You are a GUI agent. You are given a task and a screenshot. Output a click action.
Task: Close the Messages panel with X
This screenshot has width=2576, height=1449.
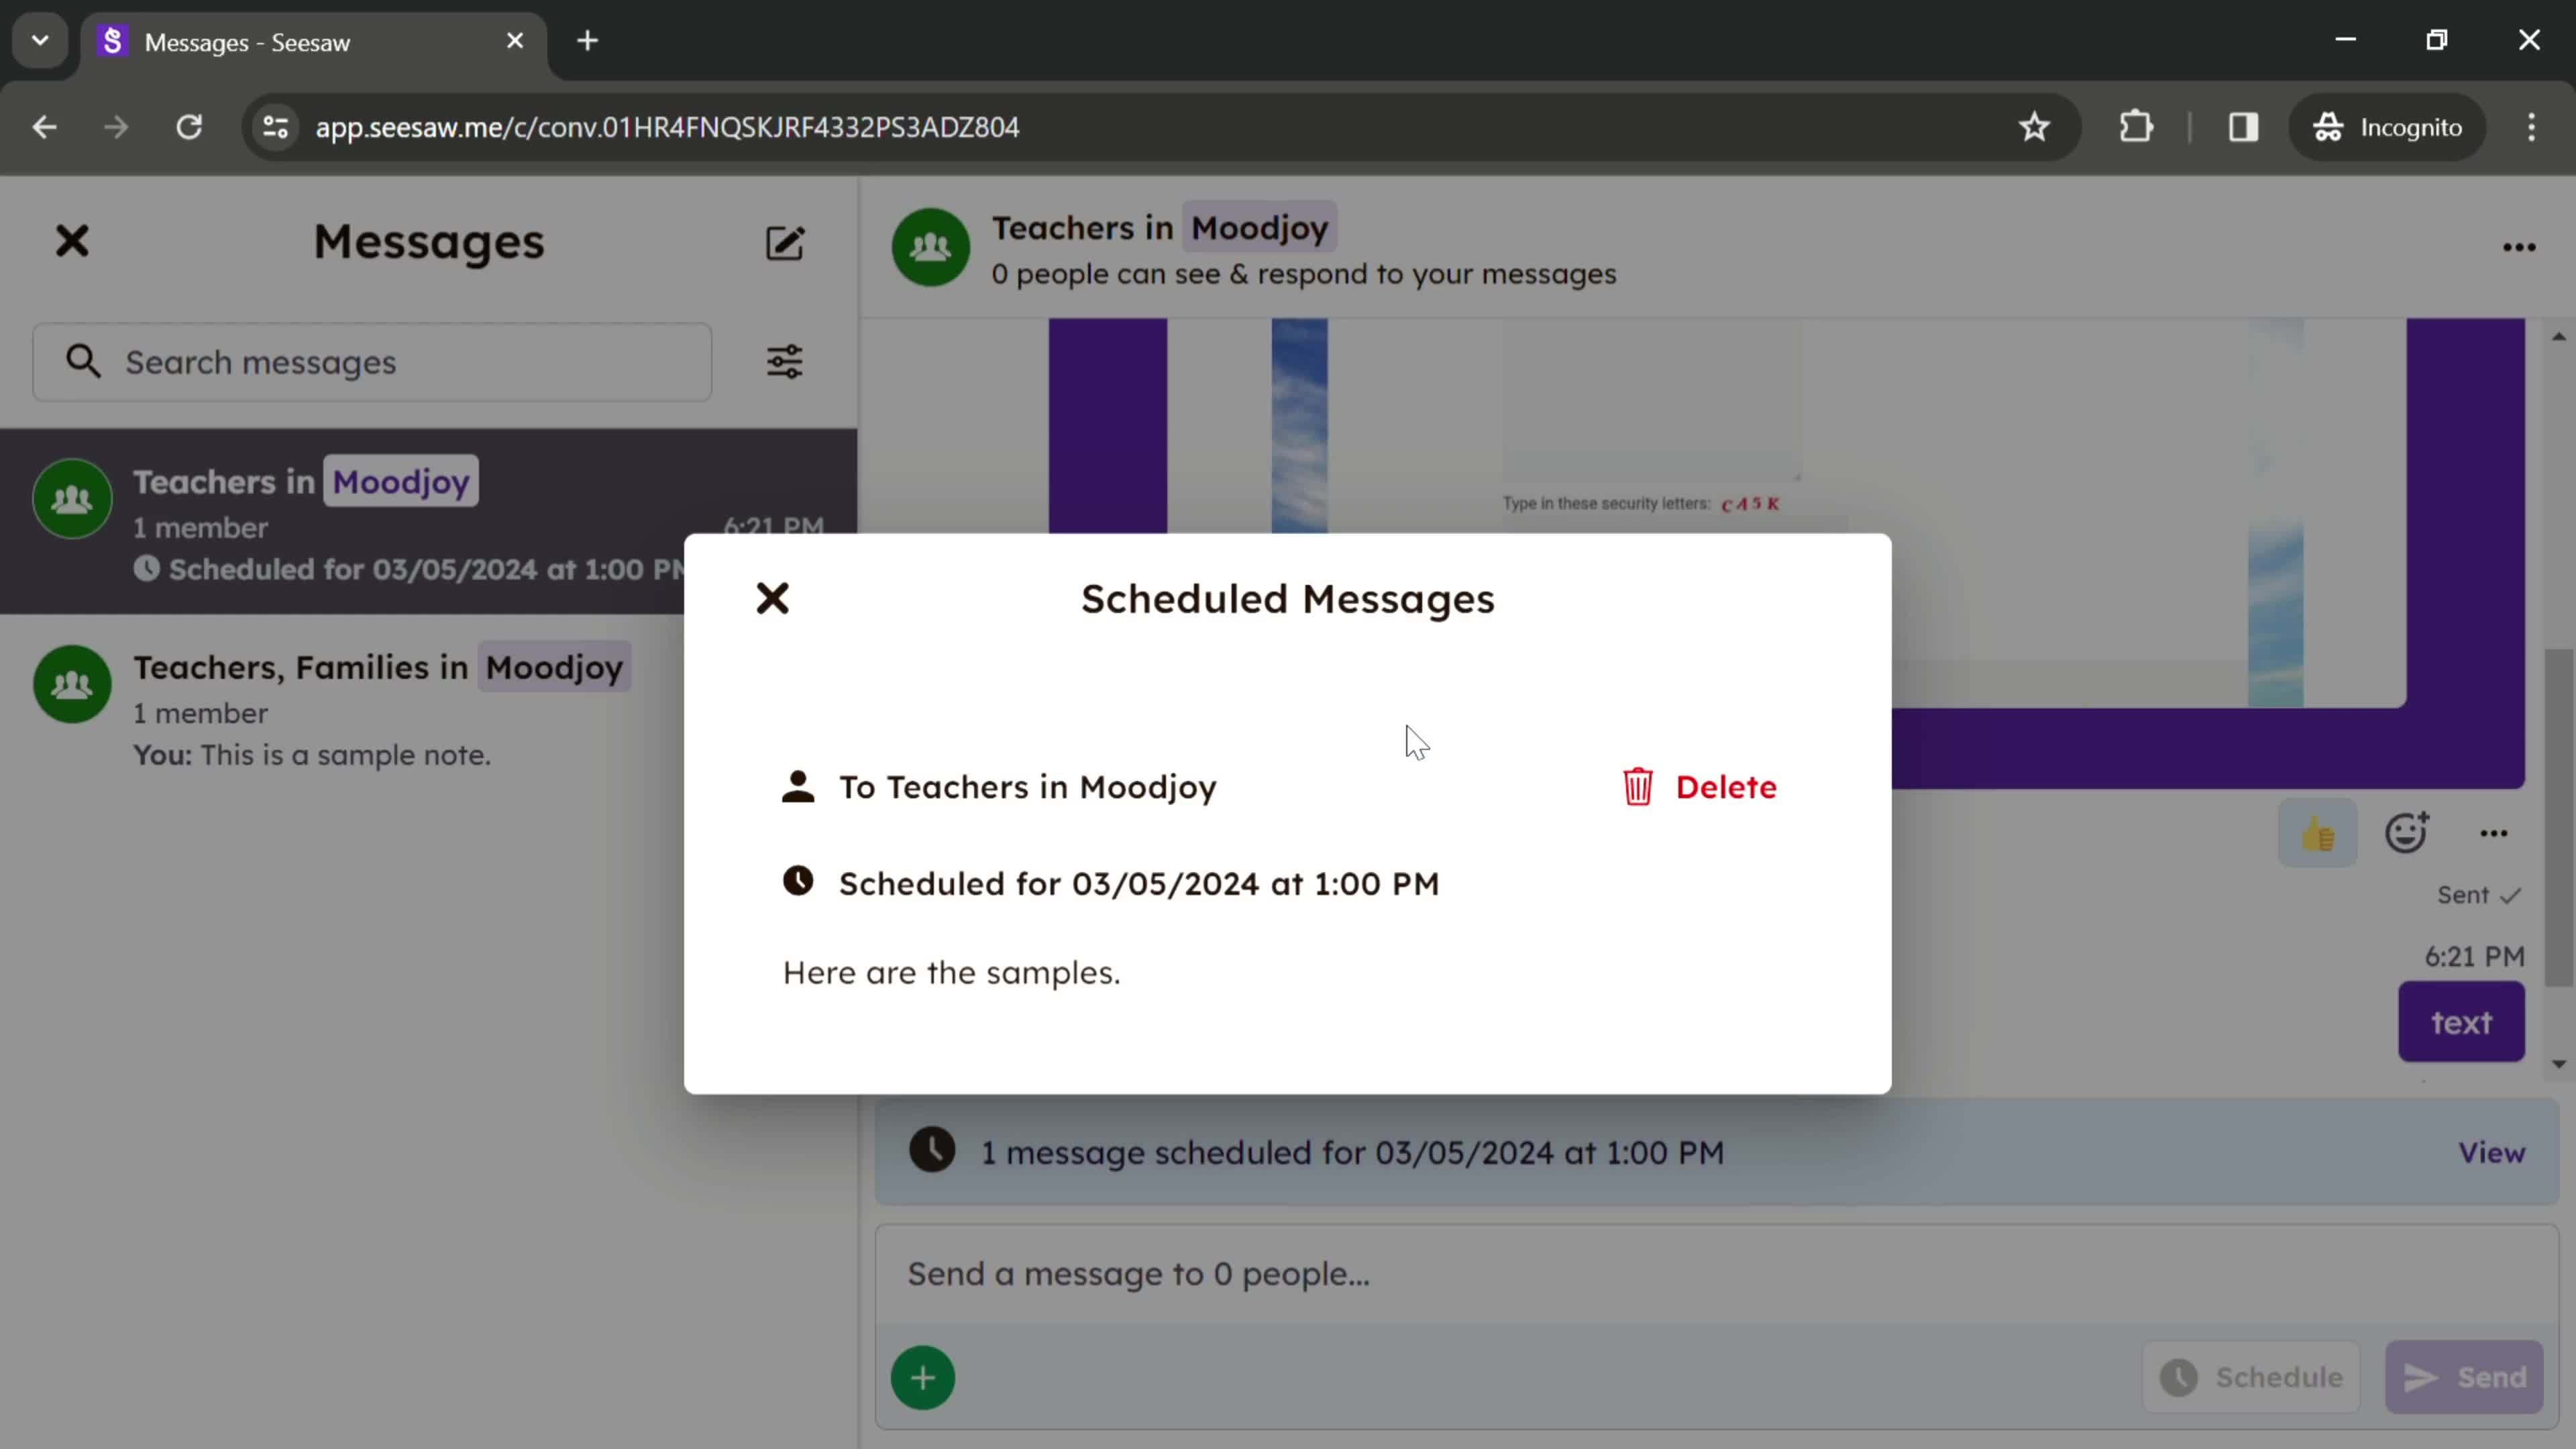(x=70, y=241)
